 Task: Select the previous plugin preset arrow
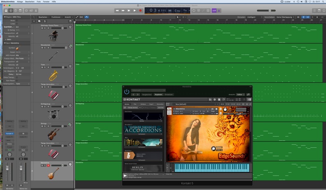(133, 95)
